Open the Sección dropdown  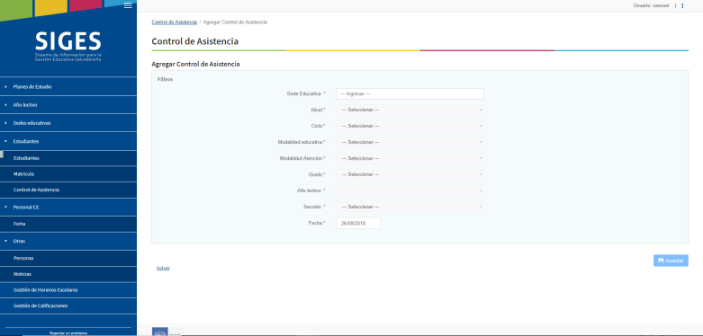click(x=410, y=207)
